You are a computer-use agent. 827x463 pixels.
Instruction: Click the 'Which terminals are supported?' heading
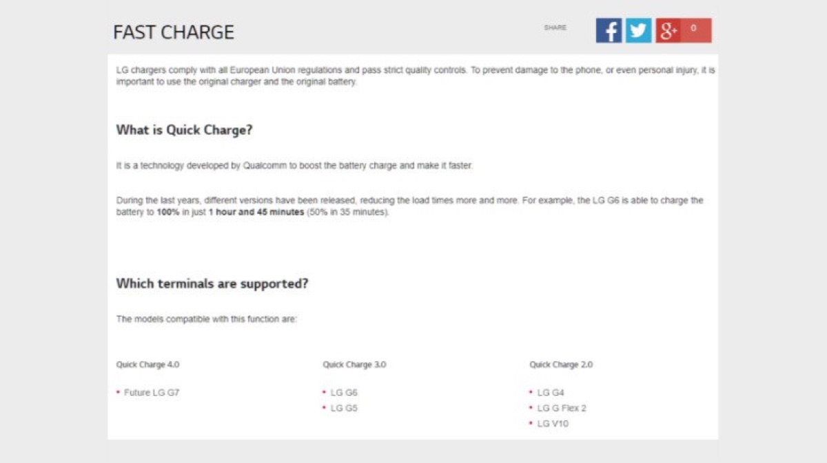click(x=212, y=283)
